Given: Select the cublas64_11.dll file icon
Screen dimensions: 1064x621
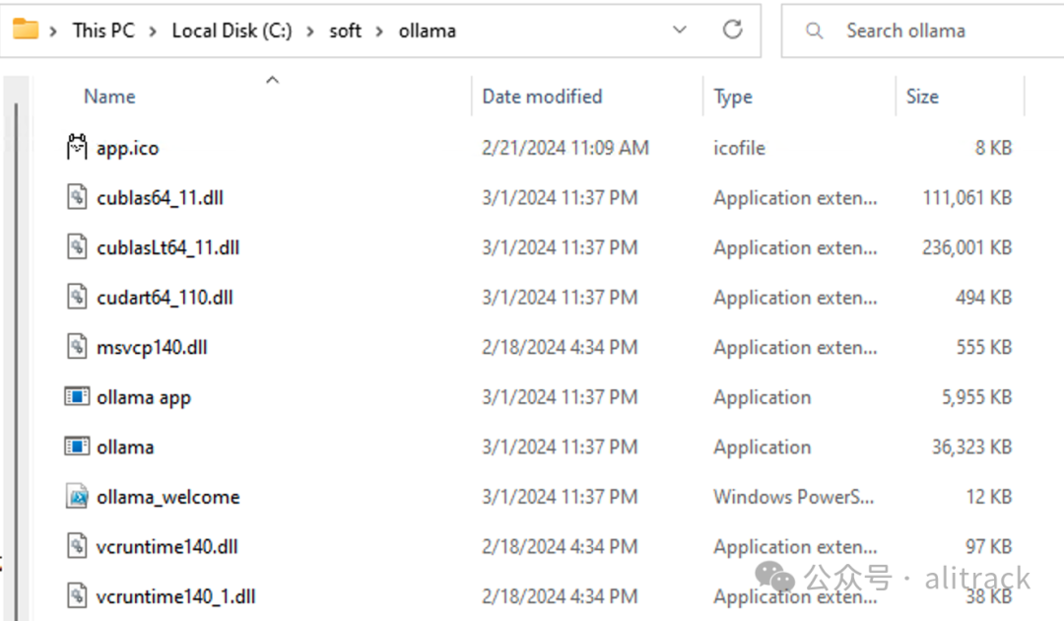Looking at the screenshot, I should [x=77, y=198].
